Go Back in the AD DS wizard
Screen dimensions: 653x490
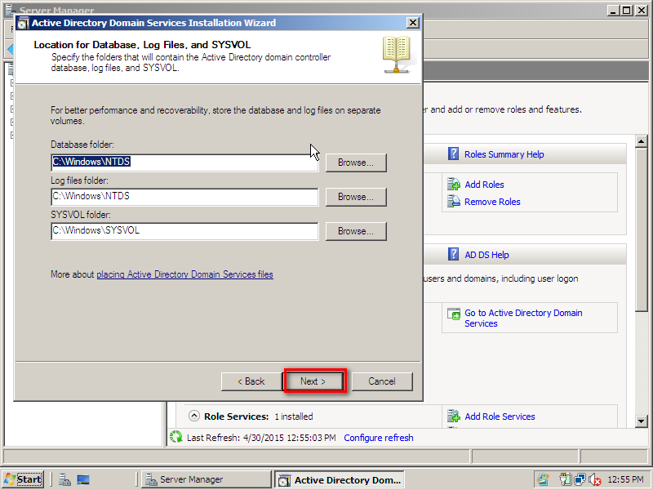251,381
